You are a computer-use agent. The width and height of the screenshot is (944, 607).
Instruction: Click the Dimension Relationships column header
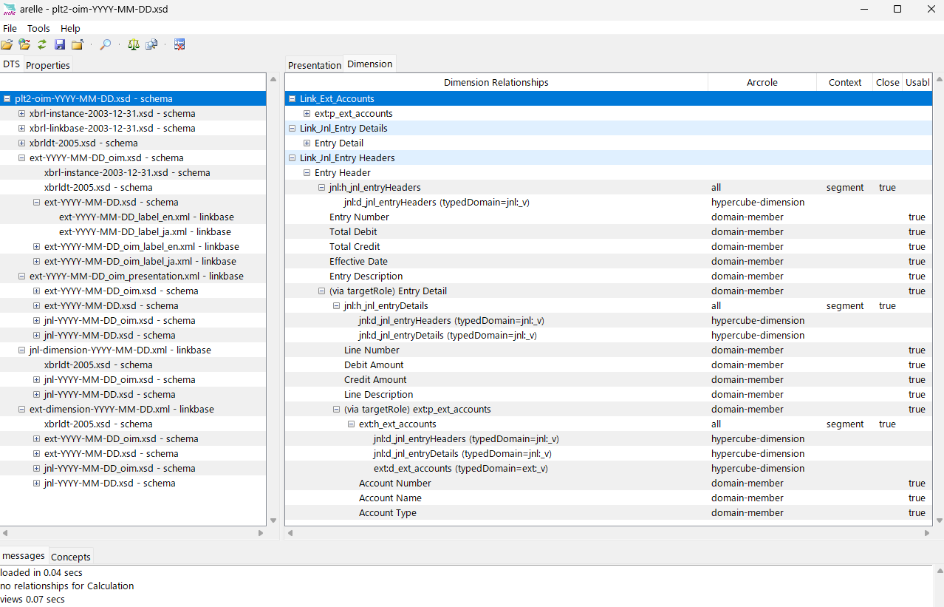coord(496,82)
